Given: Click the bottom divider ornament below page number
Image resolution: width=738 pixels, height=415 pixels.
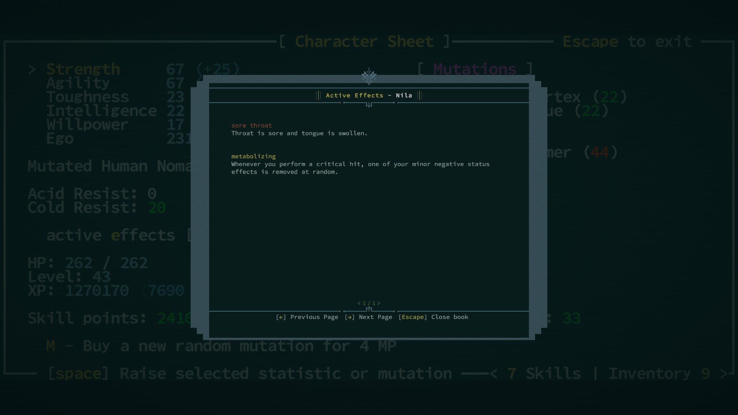Looking at the screenshot, I should [x=369, y=310].
